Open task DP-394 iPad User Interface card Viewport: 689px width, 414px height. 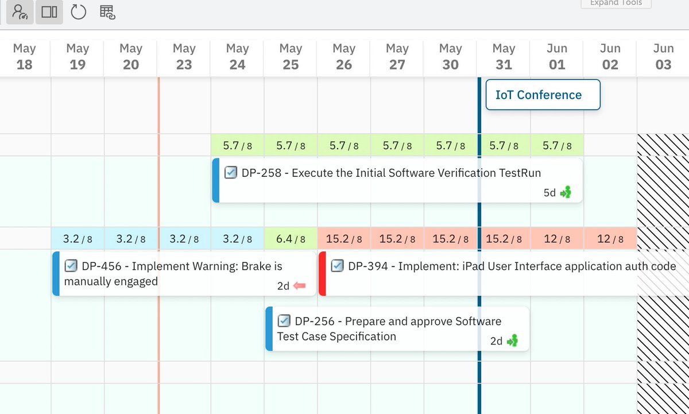[504, 273]
